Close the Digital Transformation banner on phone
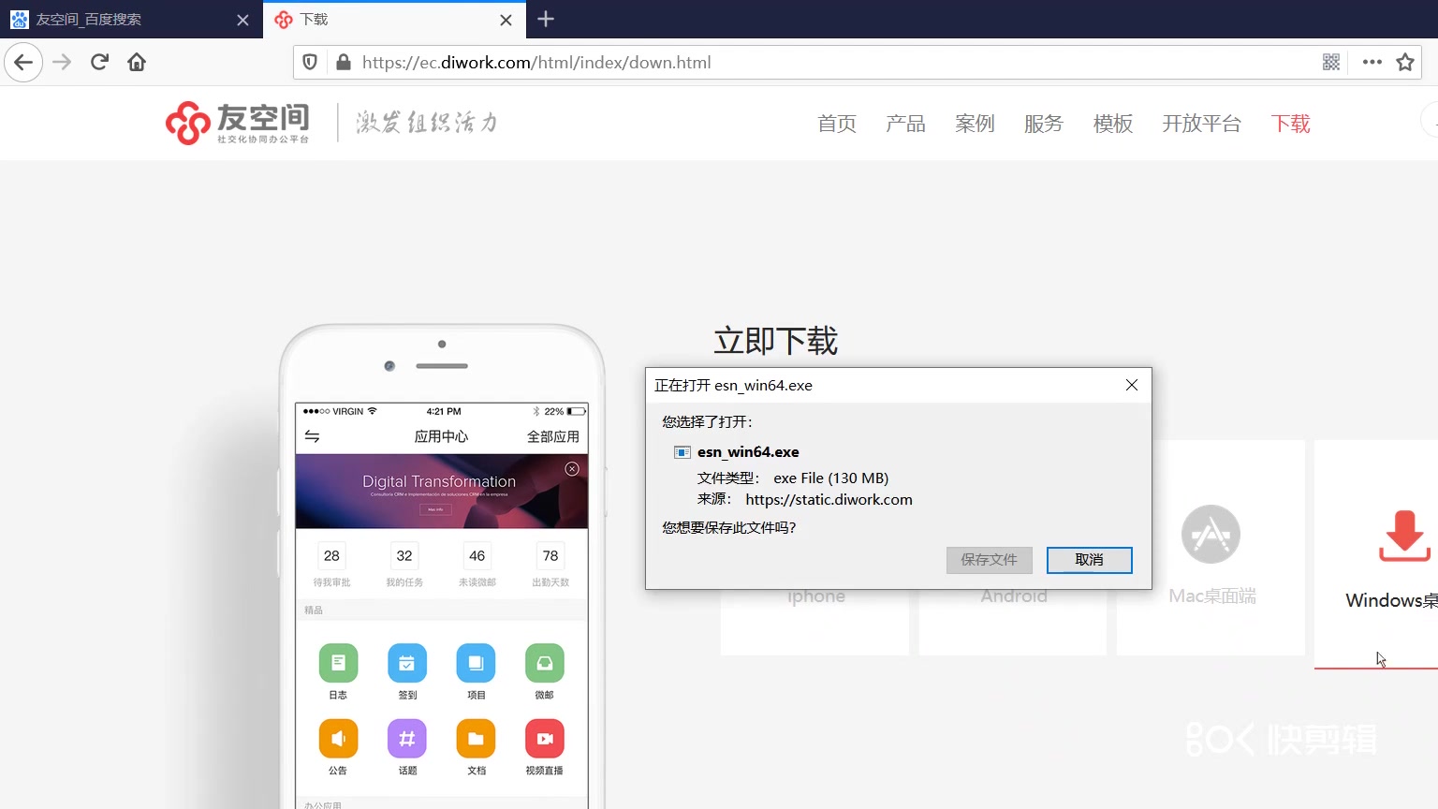The height and width of the screenshot is (809, 1438). (572, 469)
